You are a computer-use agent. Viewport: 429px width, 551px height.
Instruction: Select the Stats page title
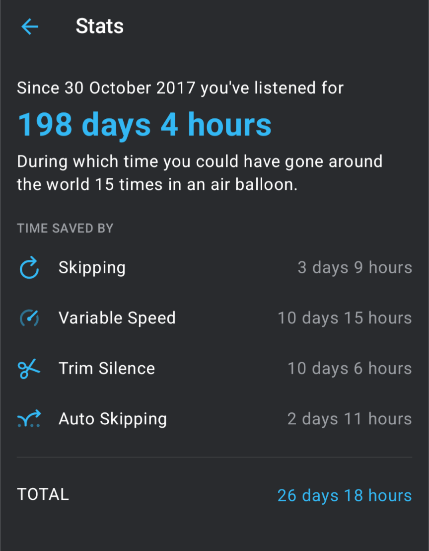click(x=99, y=26)
